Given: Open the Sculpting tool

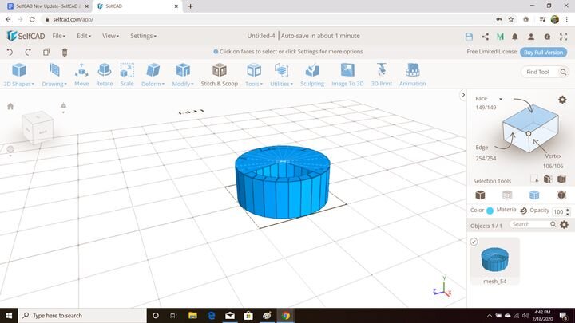Looking at the screenshot, I should click(x=312, y=73).
